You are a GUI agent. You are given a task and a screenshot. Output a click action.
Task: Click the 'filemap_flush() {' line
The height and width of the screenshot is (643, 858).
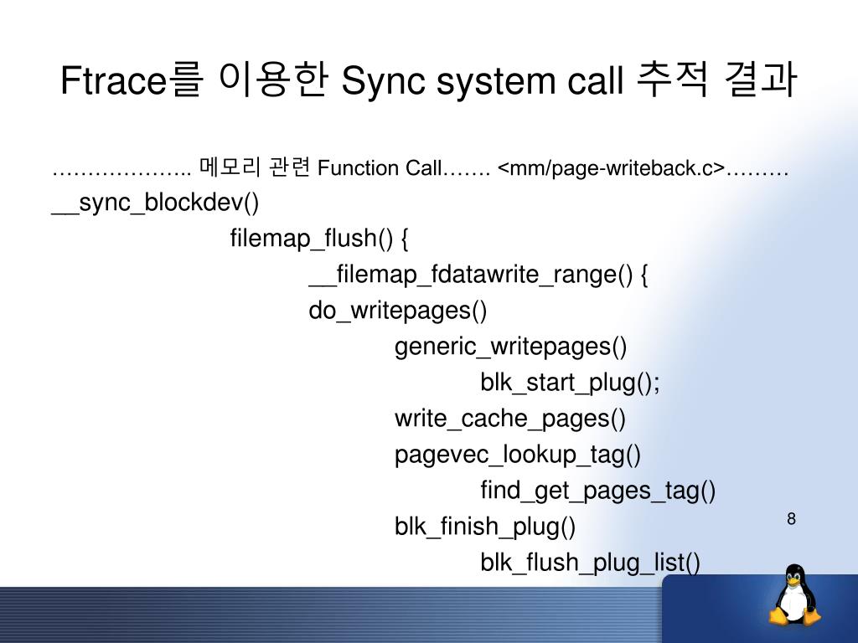pyautogui.click(x=319, y=239)
